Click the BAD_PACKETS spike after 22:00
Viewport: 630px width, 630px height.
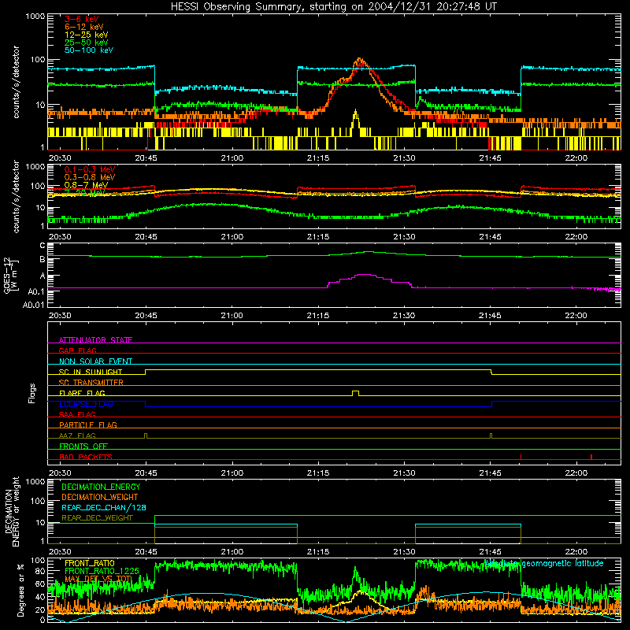coord(591,457)
